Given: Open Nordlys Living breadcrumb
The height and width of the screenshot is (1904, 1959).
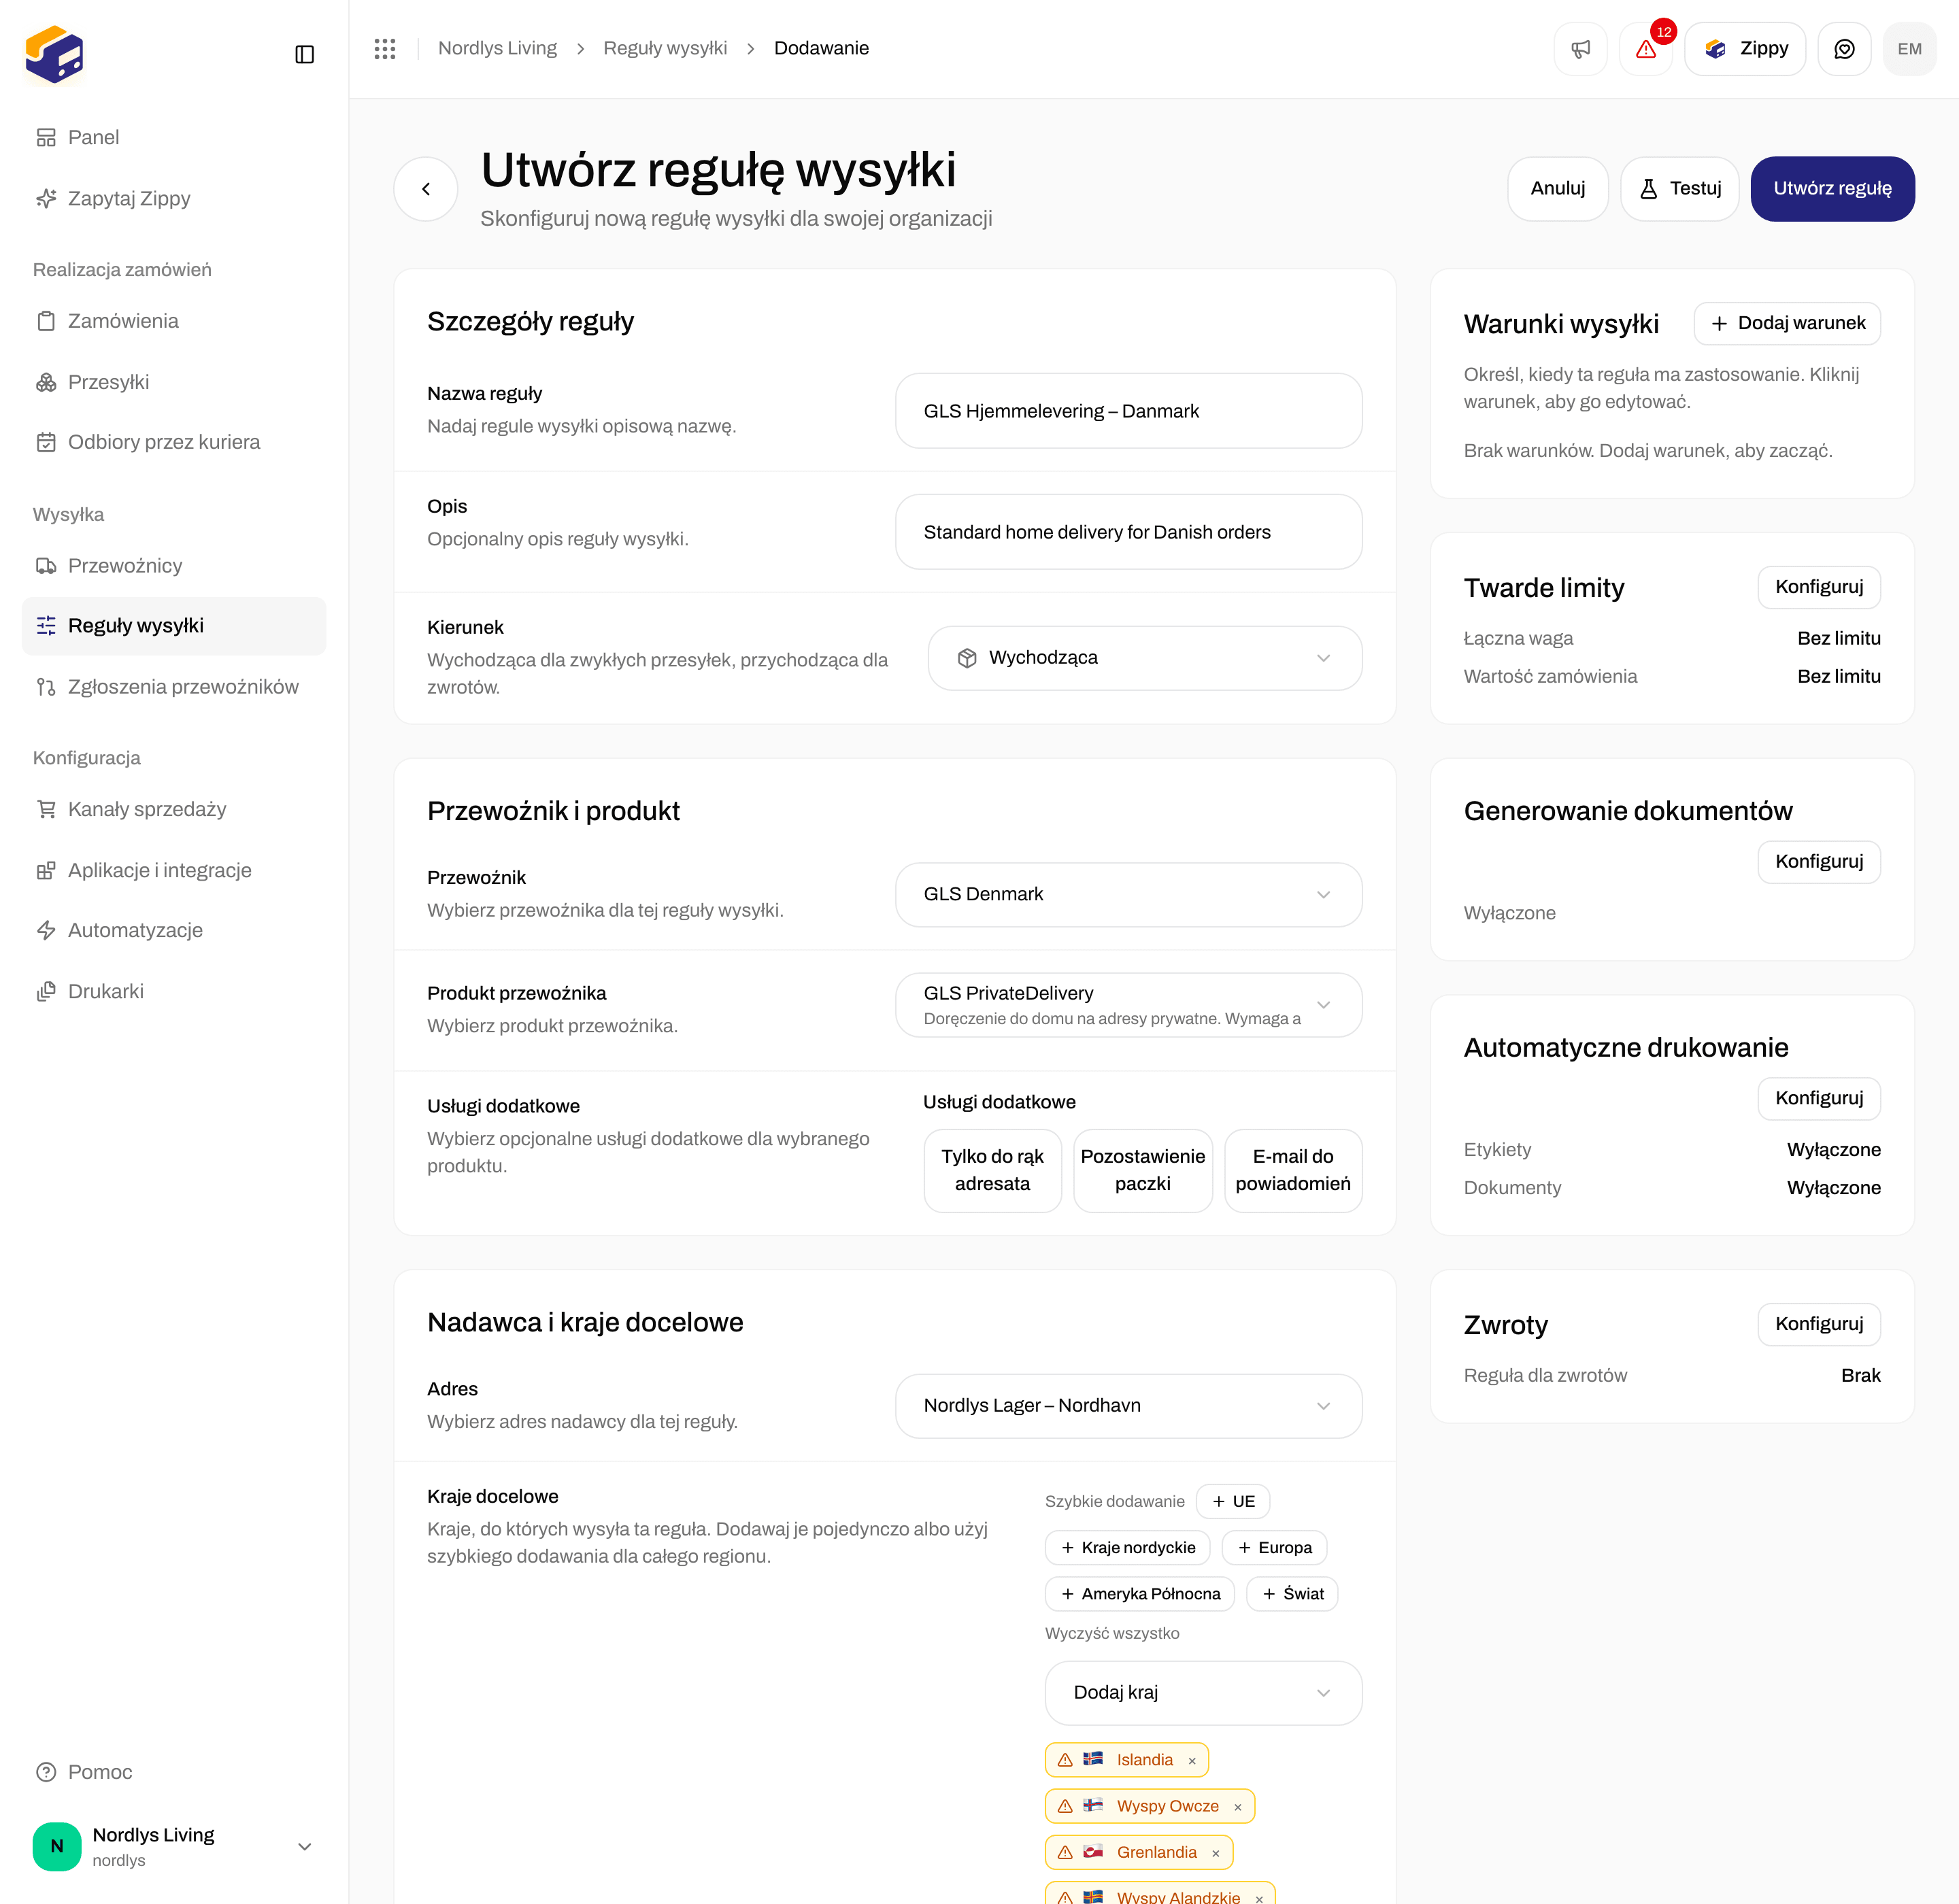Looking at the screenshot, I should tap(497, 48).
